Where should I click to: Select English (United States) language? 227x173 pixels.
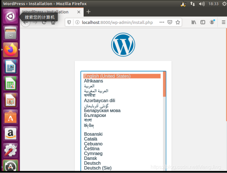(122, 76)
